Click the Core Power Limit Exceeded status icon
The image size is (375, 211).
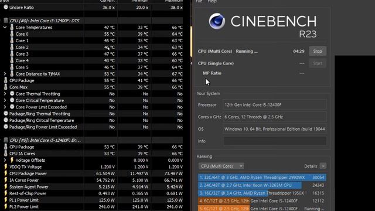pos(12,107)
